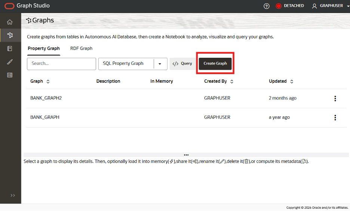Select the Graphs sidebar icon
The width and height of the screenshot is (350, 211).
click(10, 35)
